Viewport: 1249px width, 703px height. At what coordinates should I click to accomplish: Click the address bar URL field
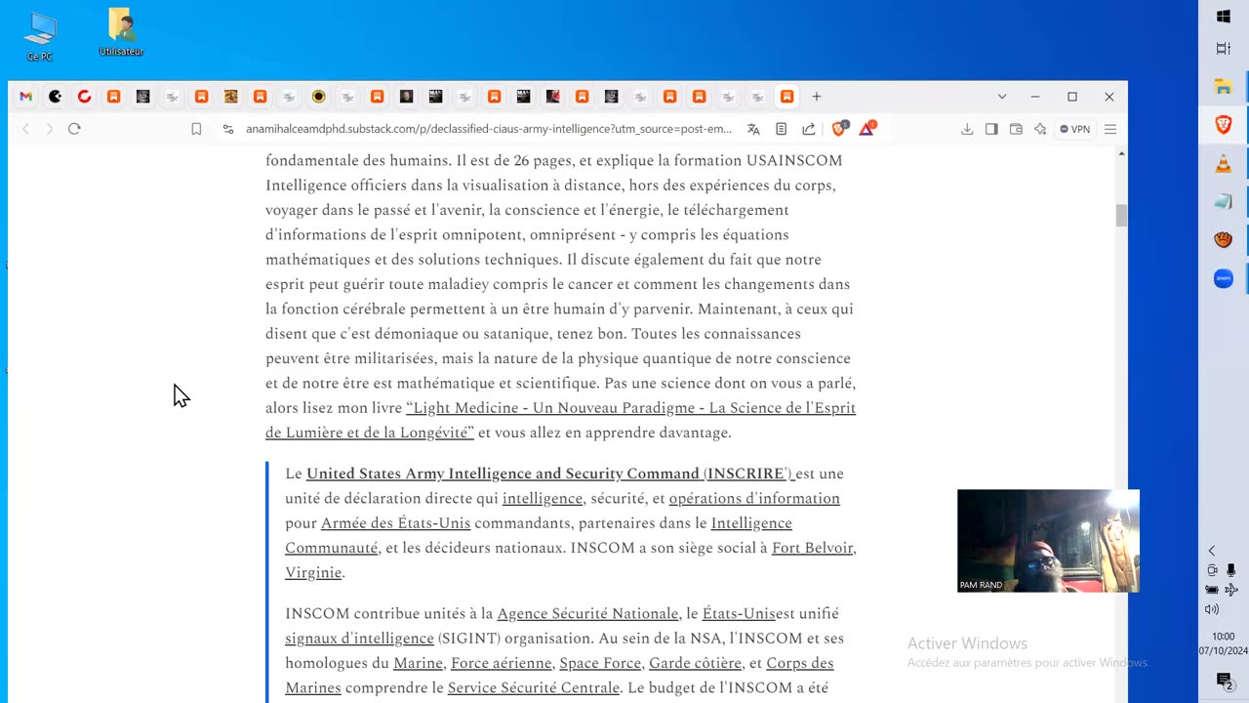[488, 129]
